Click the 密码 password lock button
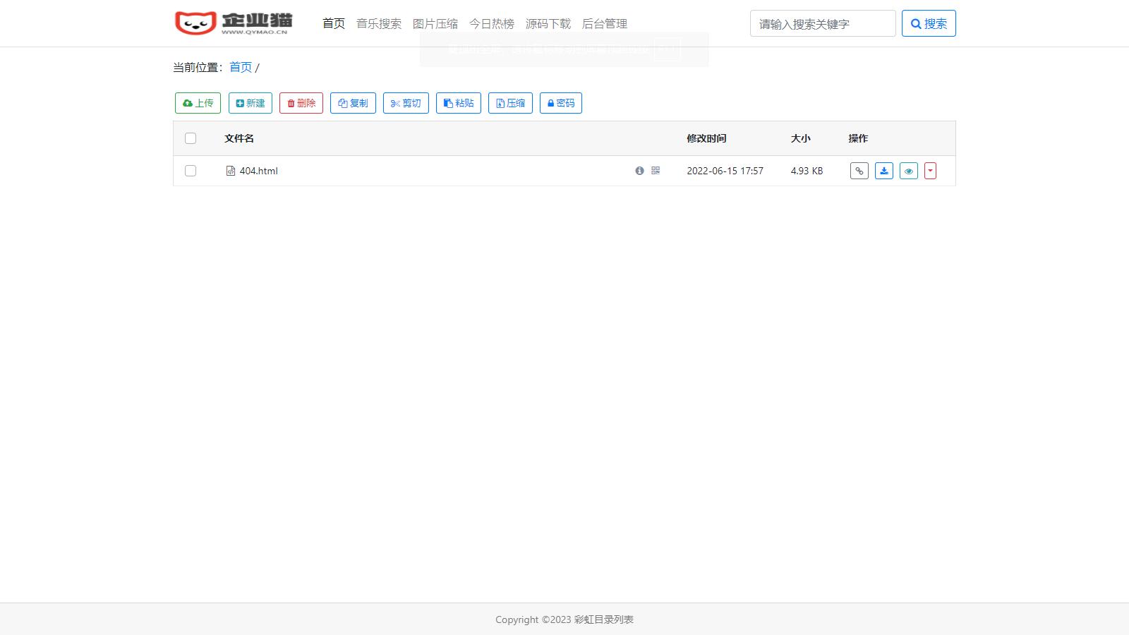This screenshot has width=1129, height=635. click(x=560, y=103)
